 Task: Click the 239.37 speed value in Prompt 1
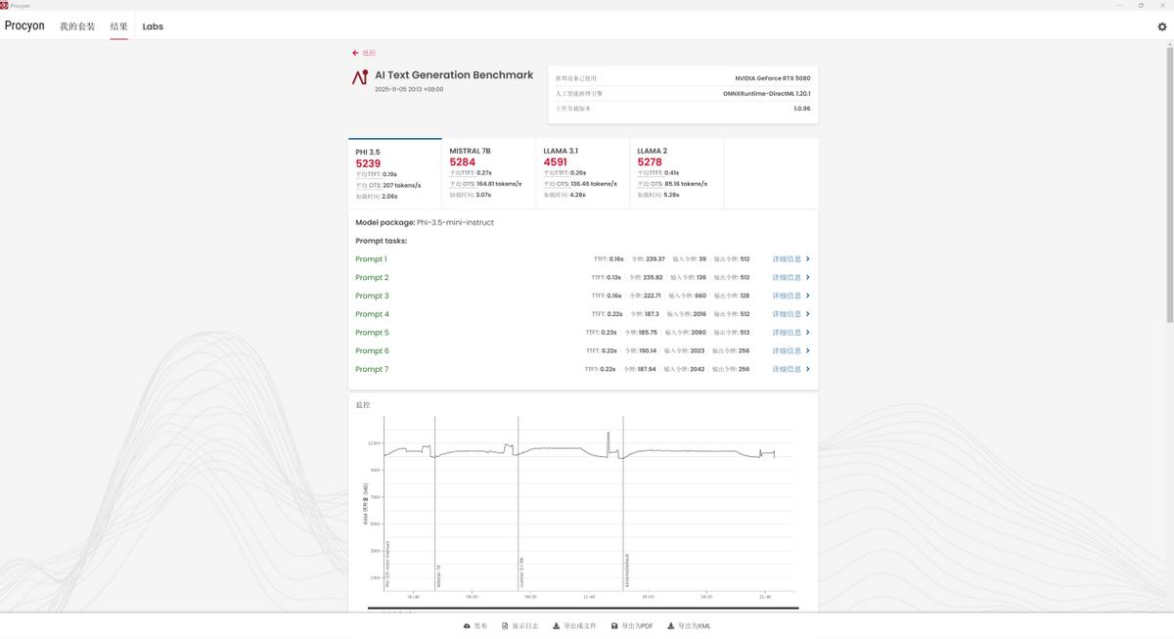tap(655, 259)
